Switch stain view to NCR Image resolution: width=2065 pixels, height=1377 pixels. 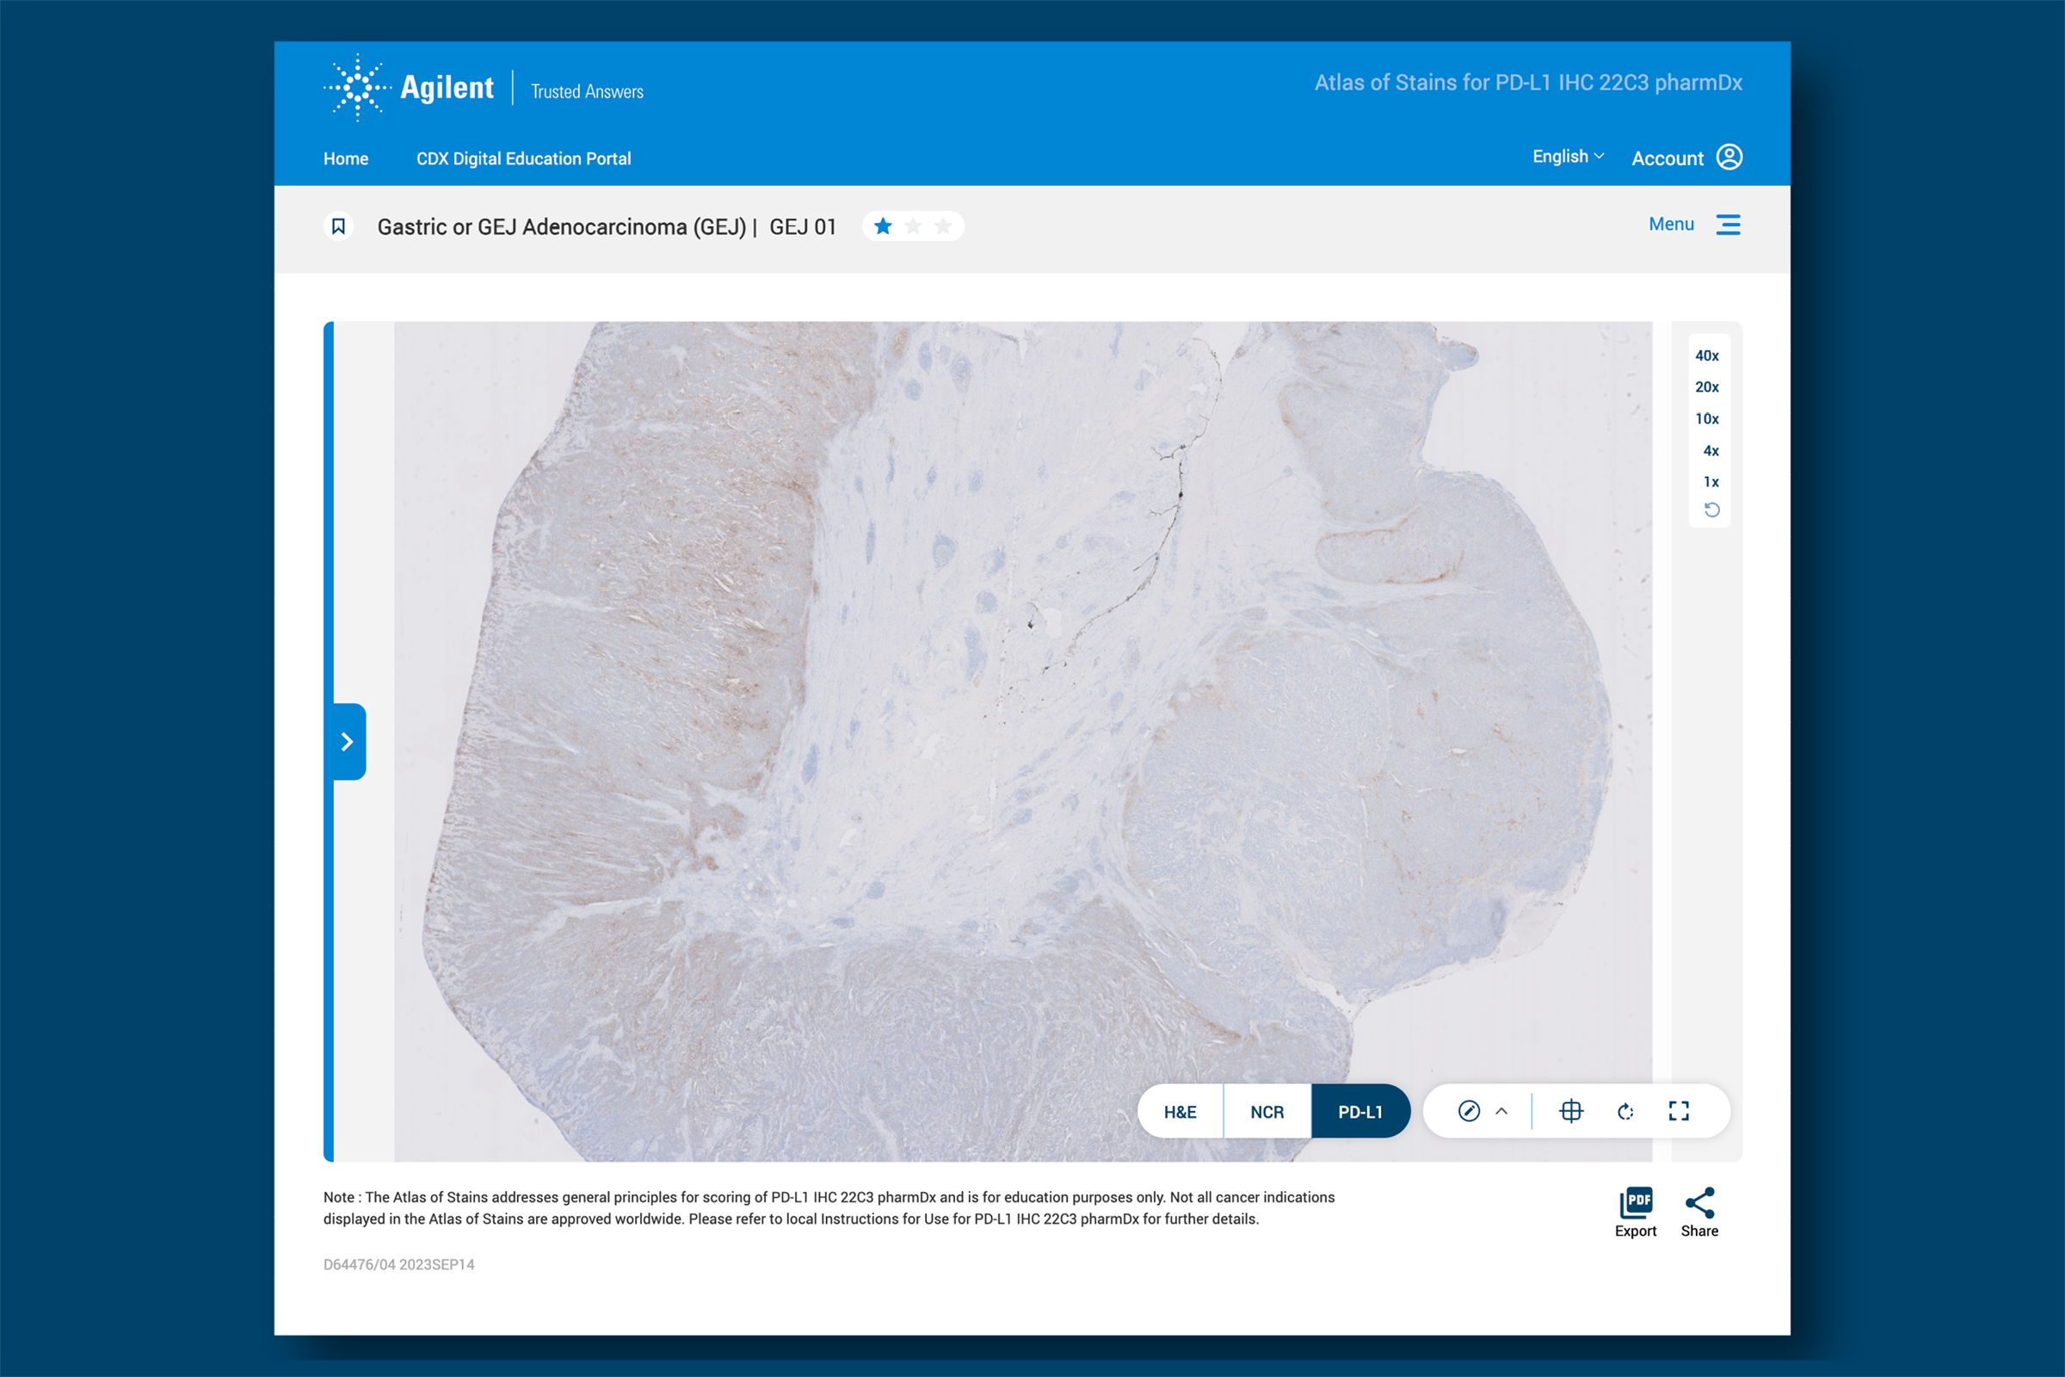click(1267, 1112)
